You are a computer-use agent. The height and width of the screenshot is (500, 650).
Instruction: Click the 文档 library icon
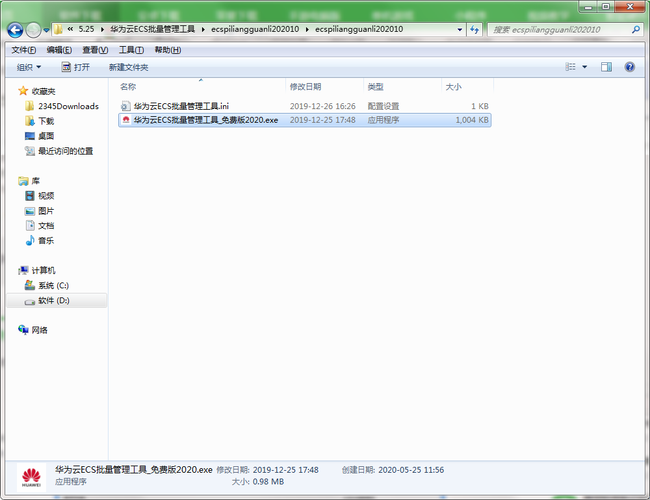pyautogui.click(x=30, y=225)
